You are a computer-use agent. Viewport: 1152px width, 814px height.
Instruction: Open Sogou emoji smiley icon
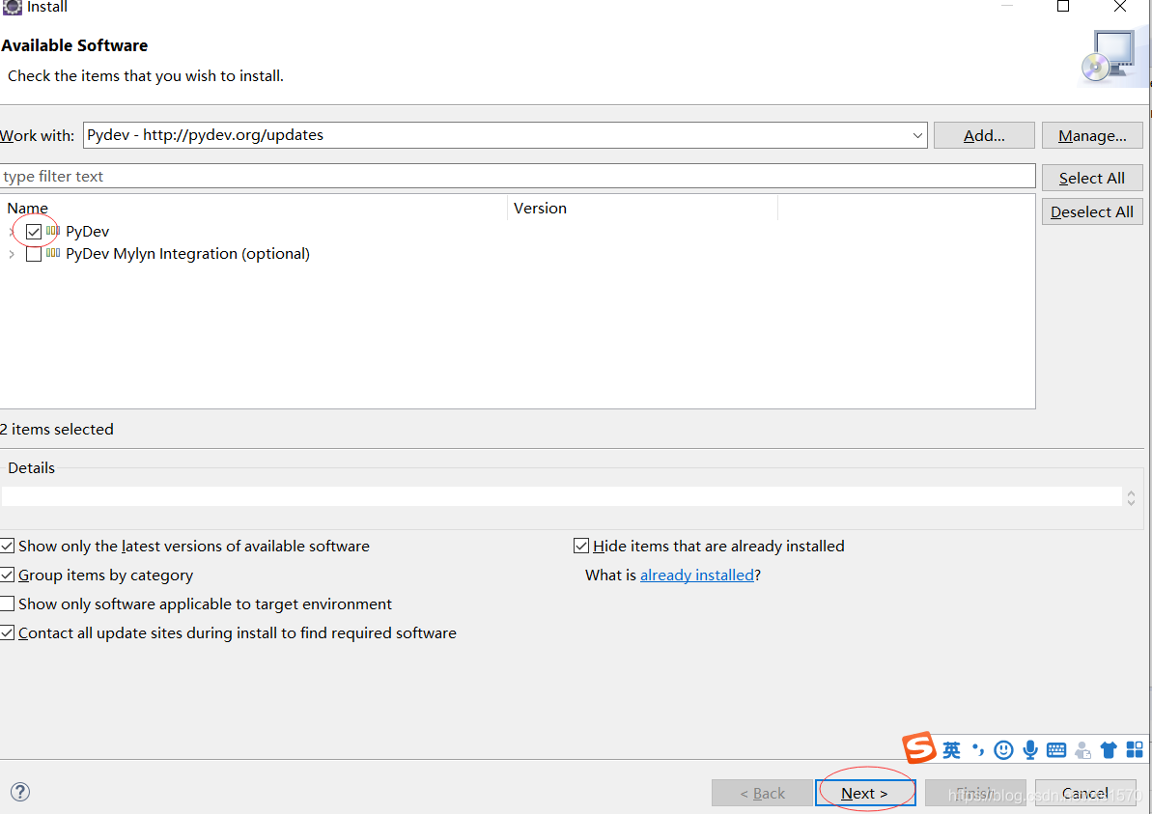(x=1003, y=750)
